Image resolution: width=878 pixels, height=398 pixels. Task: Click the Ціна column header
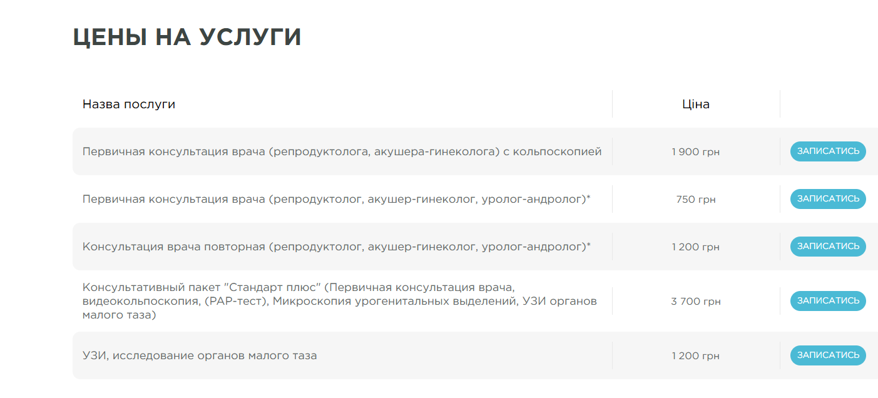tap(695, 105)
